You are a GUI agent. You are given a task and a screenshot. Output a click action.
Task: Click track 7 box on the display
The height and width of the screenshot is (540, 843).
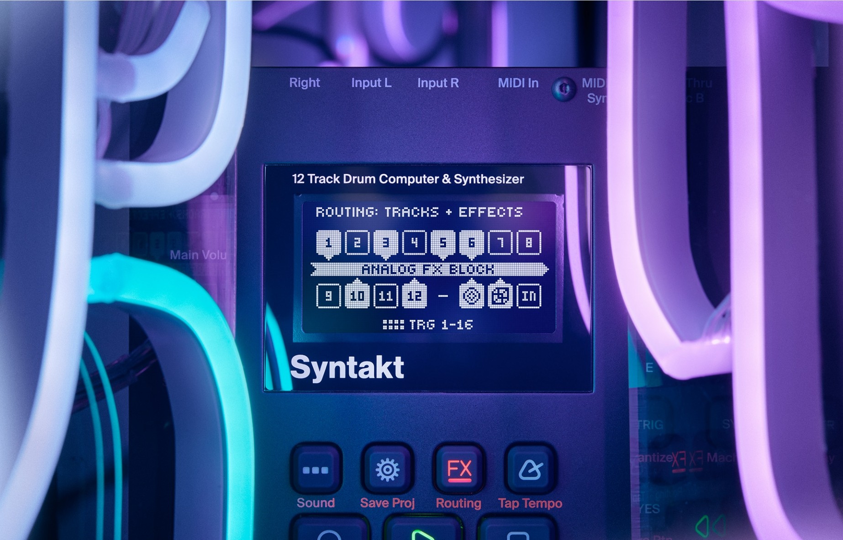[x=501, y=243]
